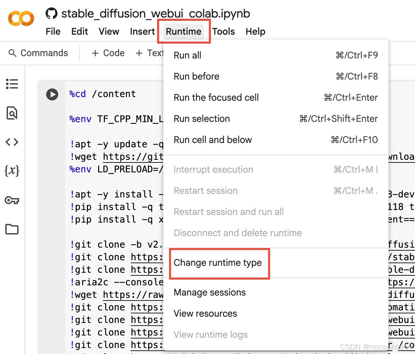
Task: Click View runtime logs entry
Action: point(276,335)
